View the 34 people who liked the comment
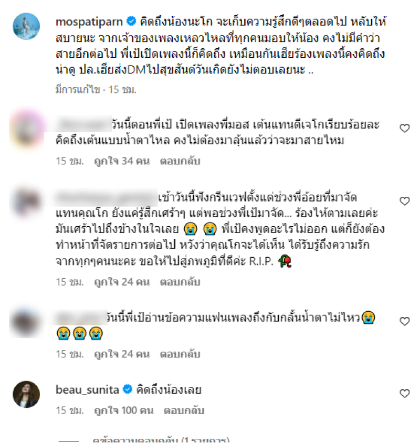Image resolution: width=420 pixels, height=444 pixels. pyautogui.click(x=122, y=161)
